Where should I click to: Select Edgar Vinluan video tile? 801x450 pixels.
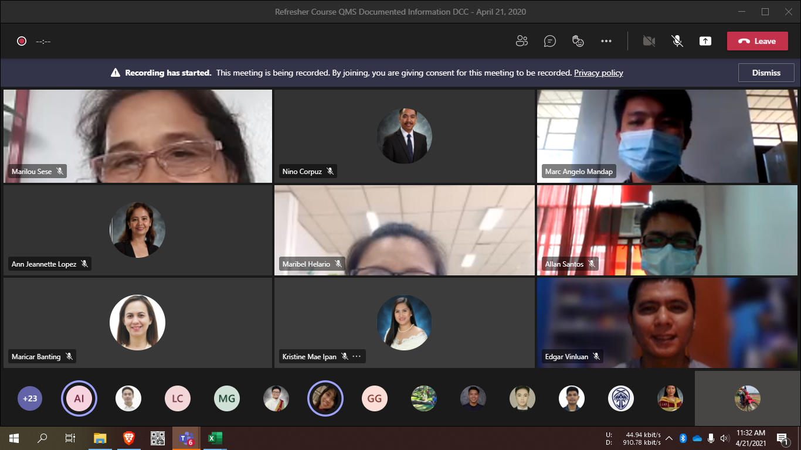pos(667,323)
